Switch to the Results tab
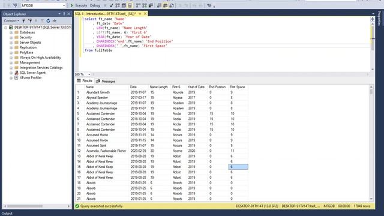Image resolution: width=384 pixels, height=216 pixels. [x=85, y=81]
